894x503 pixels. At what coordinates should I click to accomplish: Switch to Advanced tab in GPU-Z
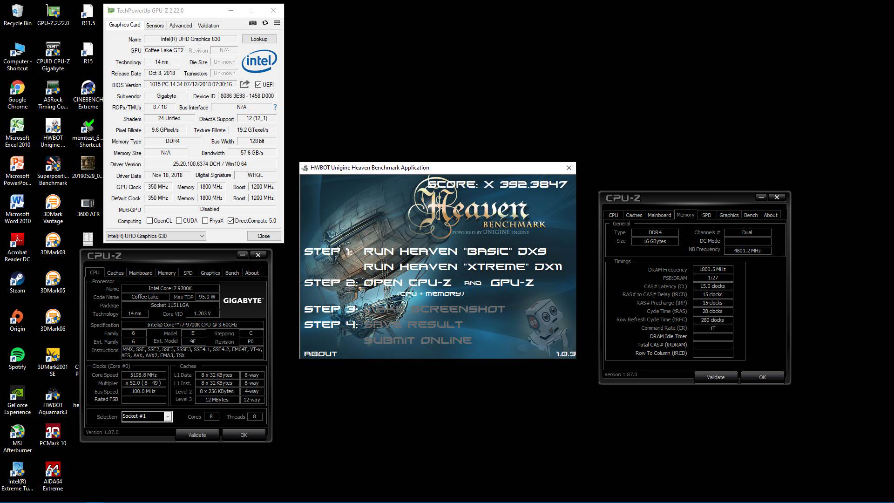(x=181, y=26)
